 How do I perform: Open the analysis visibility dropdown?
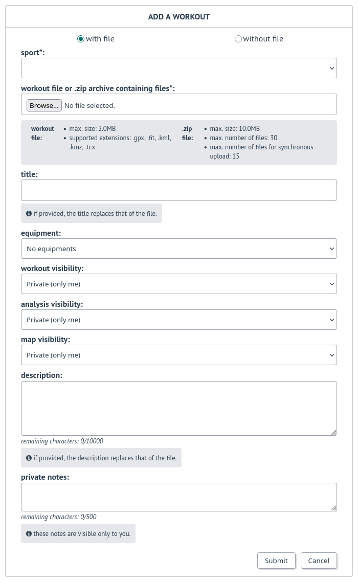coord(179,319)
